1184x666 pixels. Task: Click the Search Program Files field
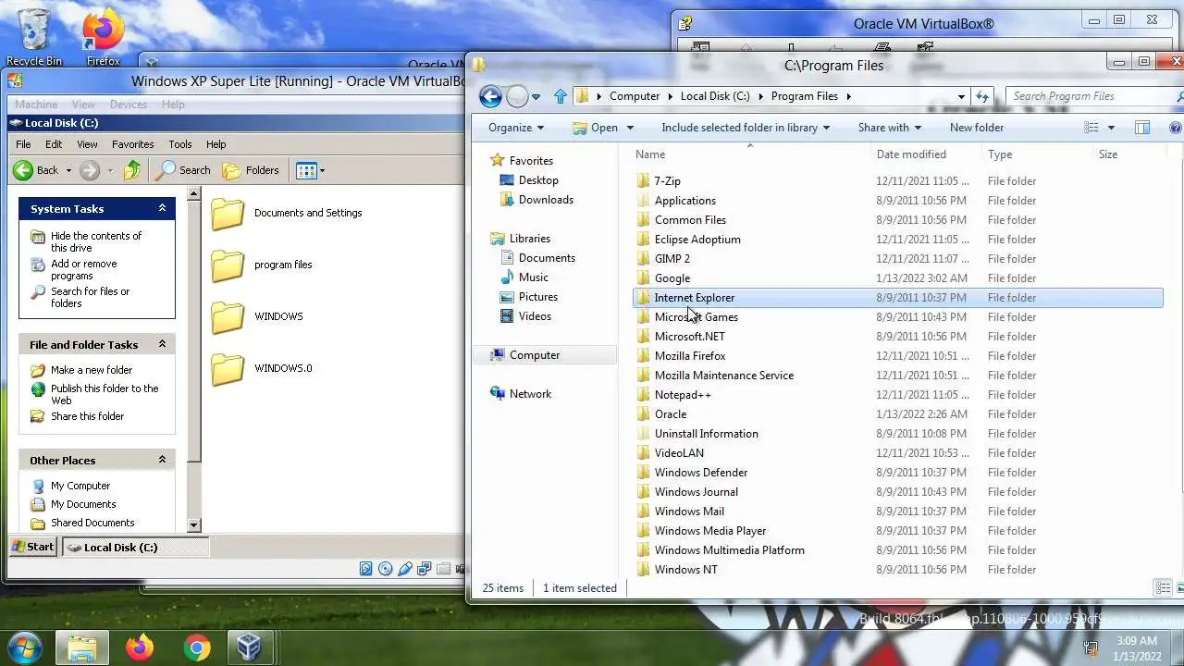(1090, 96)
